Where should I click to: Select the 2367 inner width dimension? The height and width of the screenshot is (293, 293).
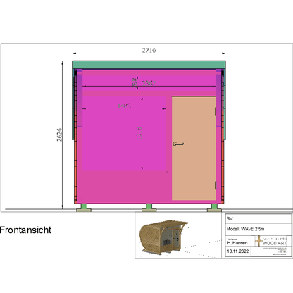click(x=149, y=83)
